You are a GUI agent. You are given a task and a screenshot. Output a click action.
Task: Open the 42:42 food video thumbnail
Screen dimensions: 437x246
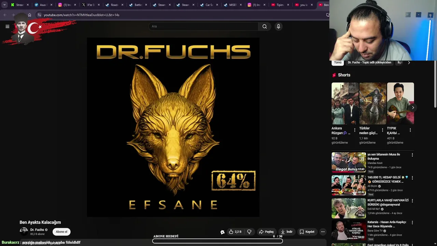point(349,185)
